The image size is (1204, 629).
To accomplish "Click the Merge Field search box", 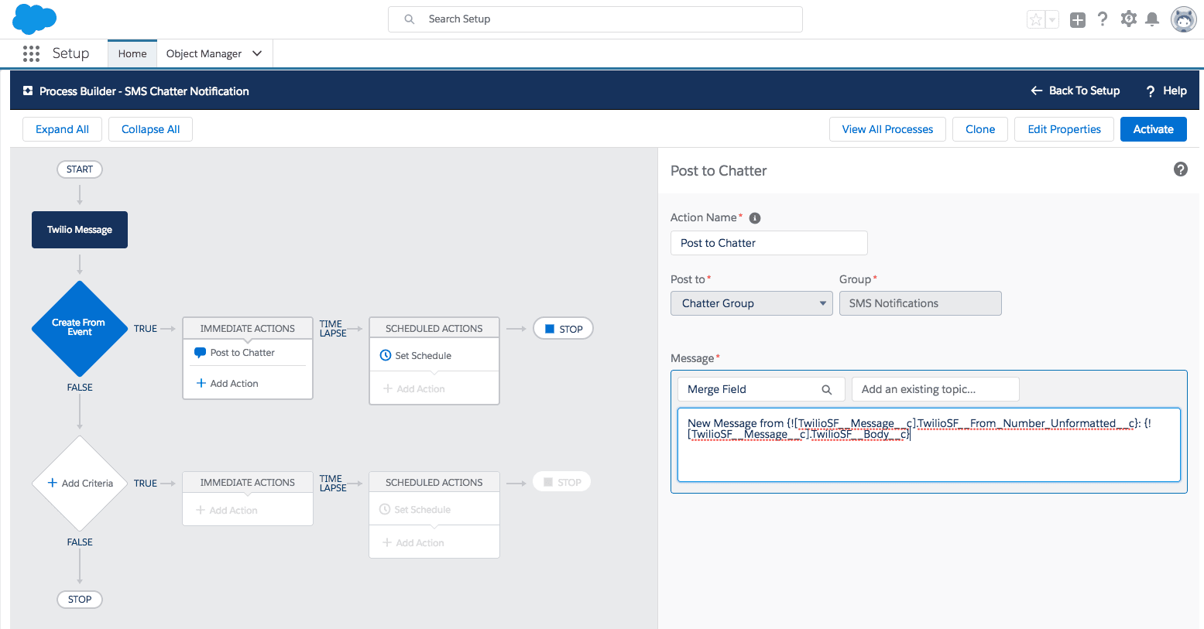I will click(x=755, y=388).
